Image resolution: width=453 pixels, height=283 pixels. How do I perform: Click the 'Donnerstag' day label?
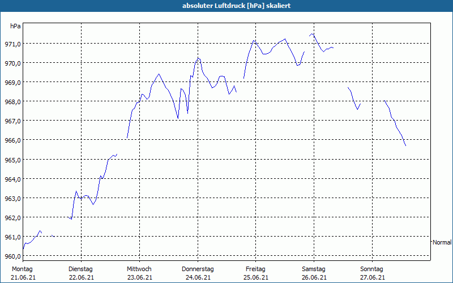tap(198, 269)
